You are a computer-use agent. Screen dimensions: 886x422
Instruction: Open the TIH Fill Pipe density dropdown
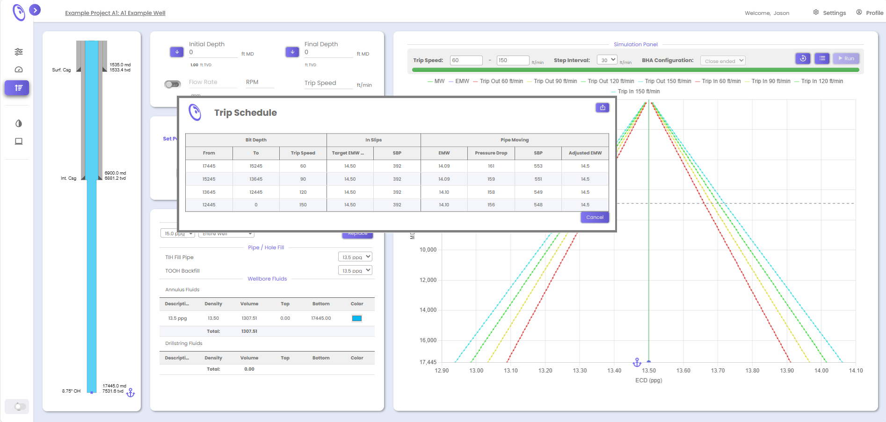point(355,257)
